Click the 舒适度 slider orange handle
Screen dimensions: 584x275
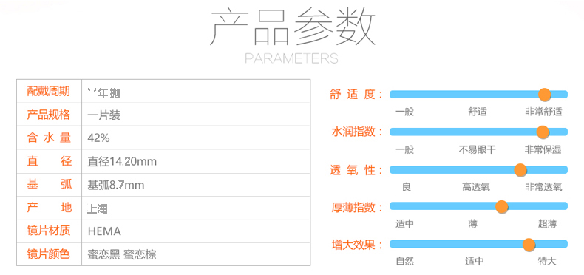(x=545, y=95)
